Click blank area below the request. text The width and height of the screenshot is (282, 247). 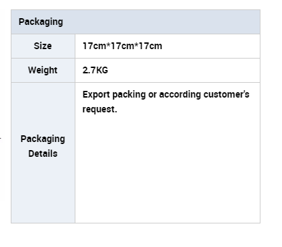168,168
